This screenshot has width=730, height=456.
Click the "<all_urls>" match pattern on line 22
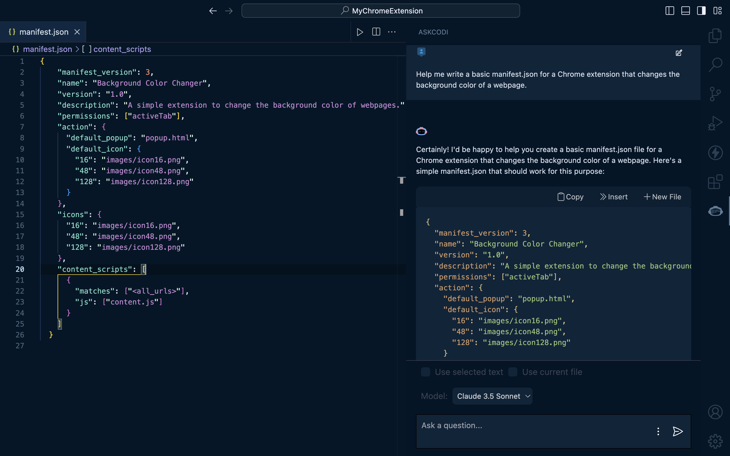coord(154,291)
